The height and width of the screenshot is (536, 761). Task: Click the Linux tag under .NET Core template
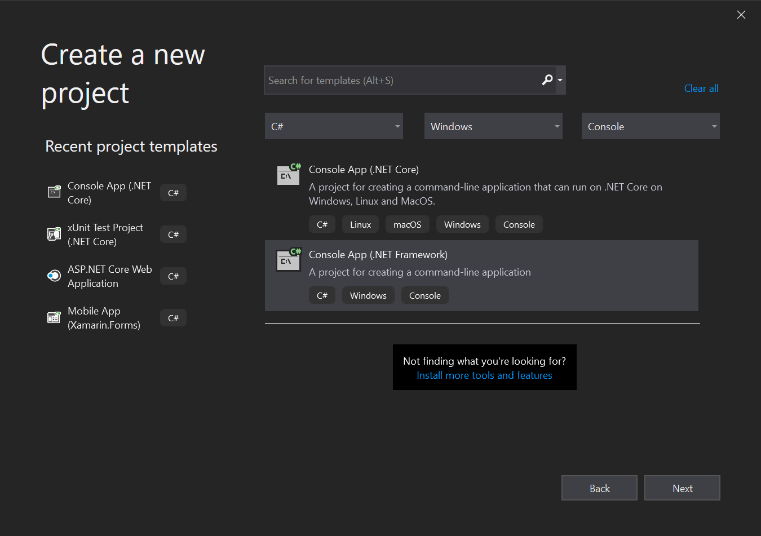[361, 224]
